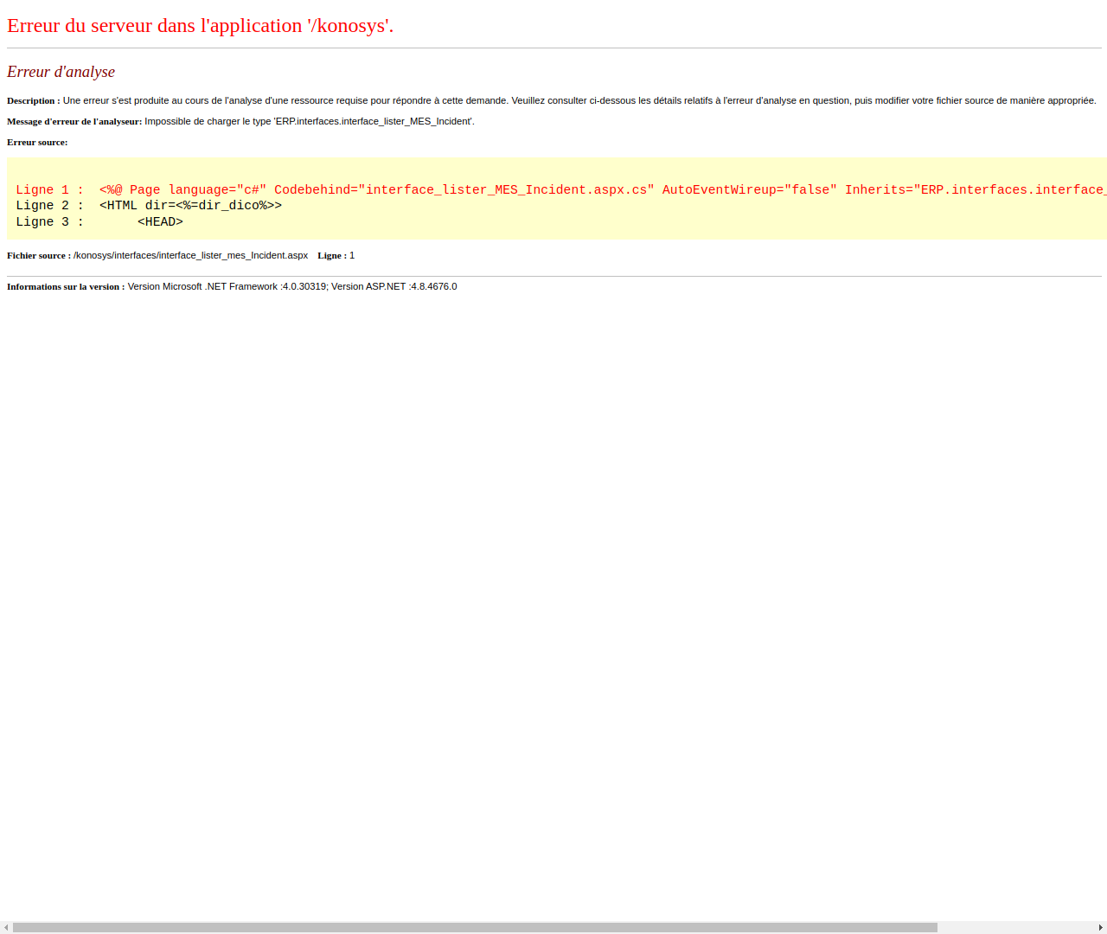Click the error type name 'ERP.interfaces.interface_lister_MES_Incident'
Image resolution: width=1107 pixels, height=934 pixels.
coord(372,121)
